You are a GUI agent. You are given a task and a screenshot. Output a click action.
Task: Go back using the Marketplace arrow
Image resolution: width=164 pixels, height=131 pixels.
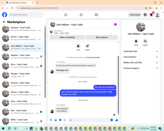4,22
